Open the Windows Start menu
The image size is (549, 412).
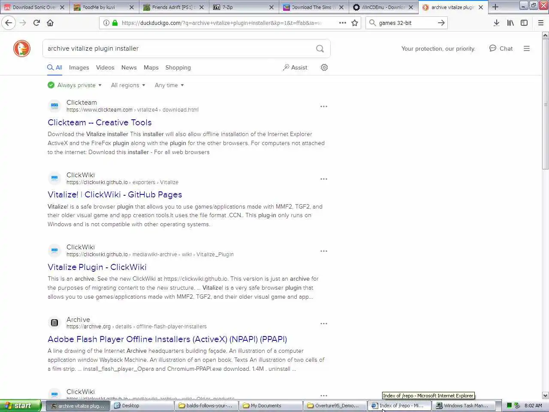21,406
